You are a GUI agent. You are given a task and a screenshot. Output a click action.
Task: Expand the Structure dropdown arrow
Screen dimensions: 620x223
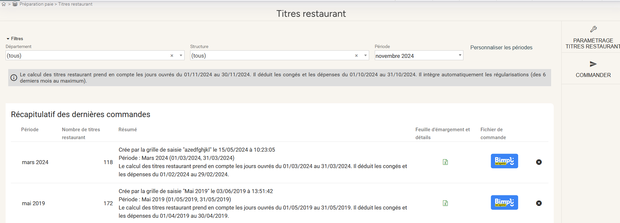[366, 56]
